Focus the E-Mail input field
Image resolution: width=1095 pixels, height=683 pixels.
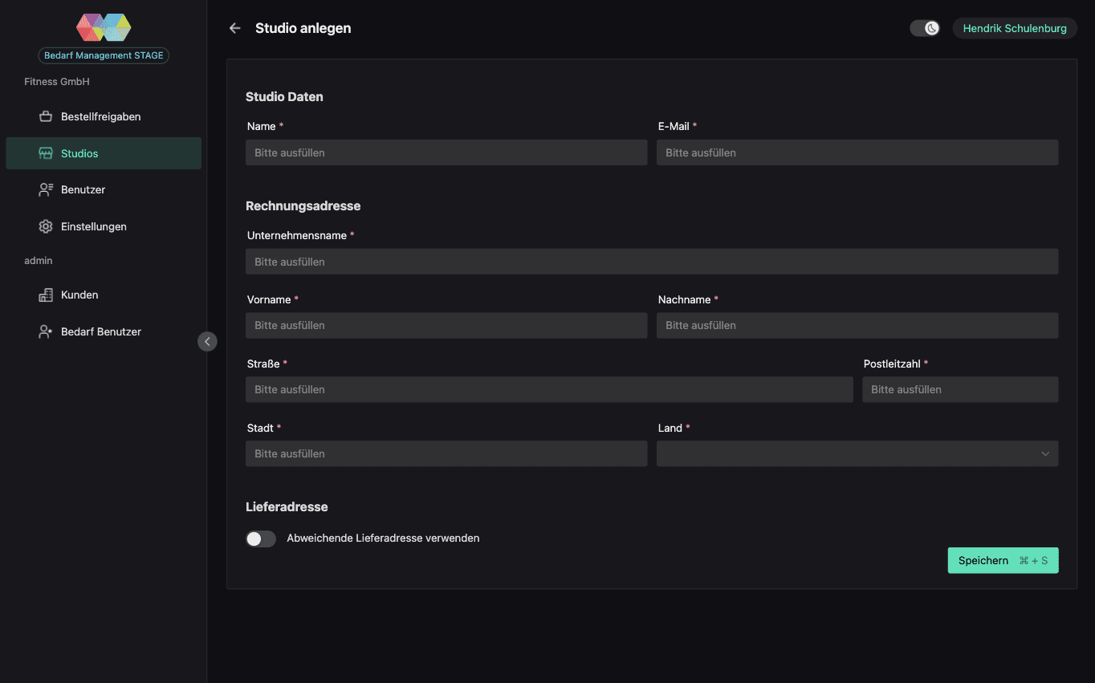click(x=857, y=152)
